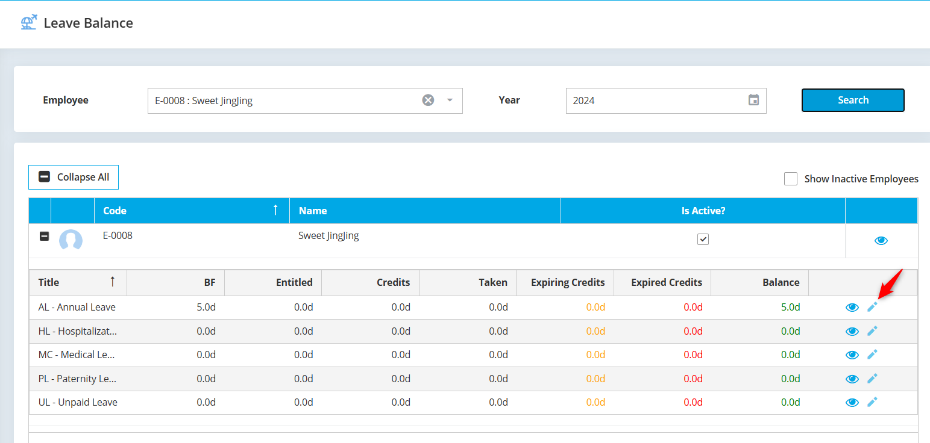Image resolution: width=930 pixels, height=443 pixels.
Task: Select the AL - Annual Leave row title
Action: pyautogui.click(x=77, y=307)
